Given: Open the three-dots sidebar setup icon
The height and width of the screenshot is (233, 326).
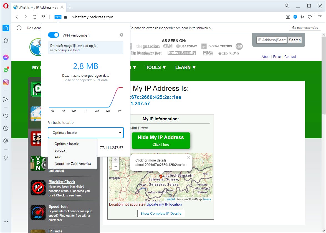Looking at the screenshot, I should pos(6,222).
